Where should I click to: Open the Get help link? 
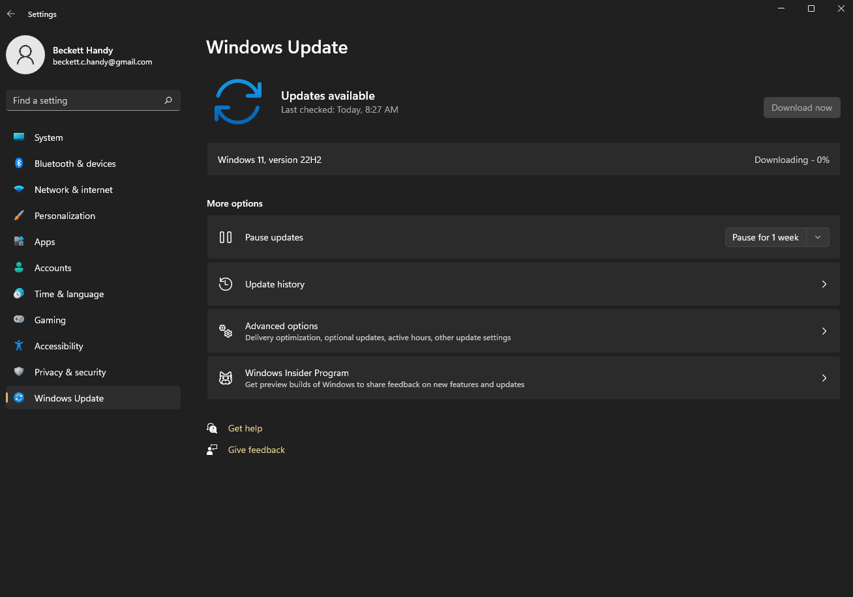245,428
